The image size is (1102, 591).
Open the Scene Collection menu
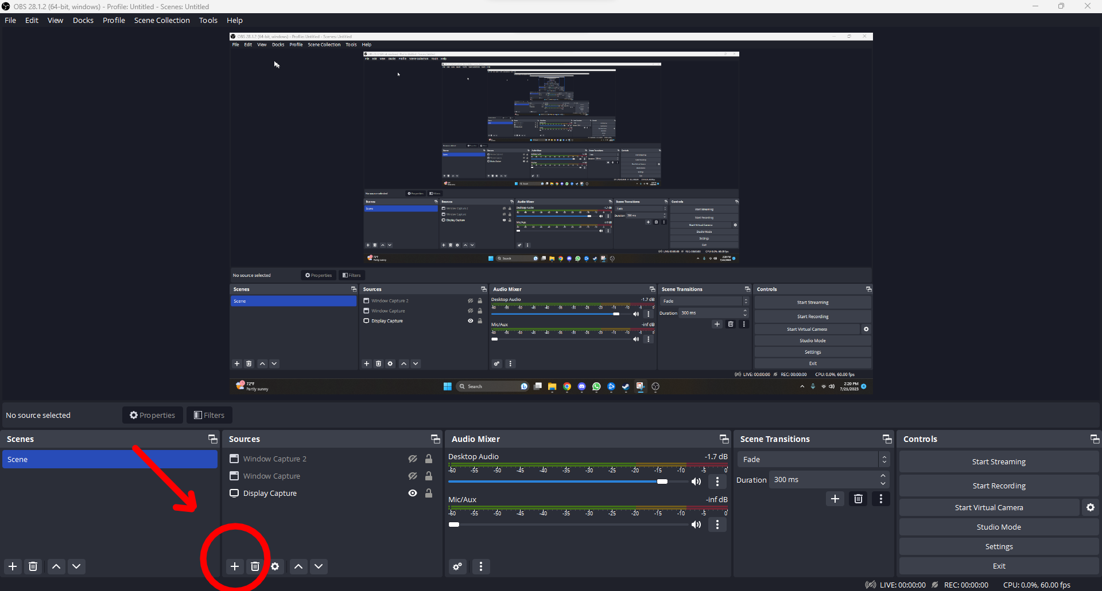[162, 20]
